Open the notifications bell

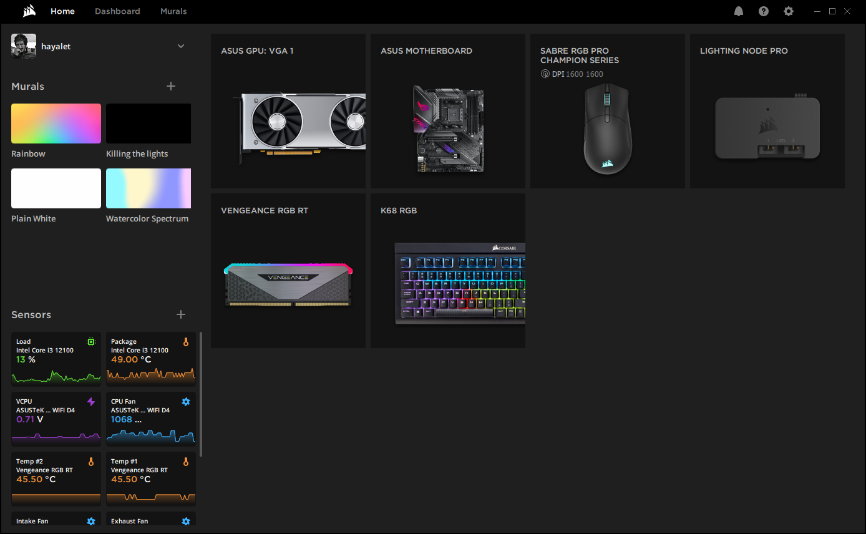pyautogui.click(x=739, y=11)
